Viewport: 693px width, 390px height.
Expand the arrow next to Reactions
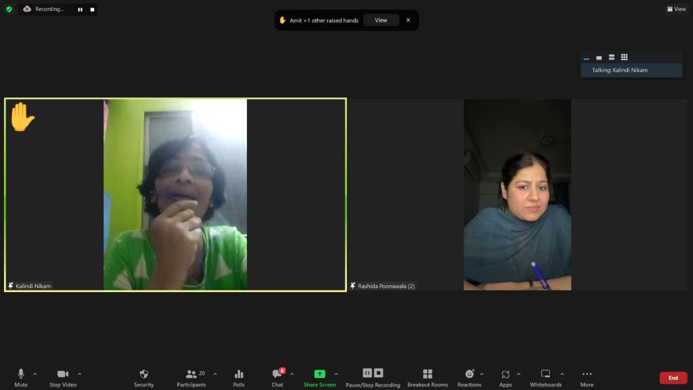pyautogui.click(x=482, y=374)
